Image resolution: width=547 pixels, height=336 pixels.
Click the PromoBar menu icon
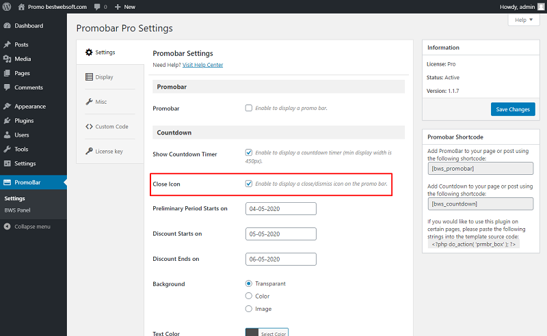pos(7,182)
